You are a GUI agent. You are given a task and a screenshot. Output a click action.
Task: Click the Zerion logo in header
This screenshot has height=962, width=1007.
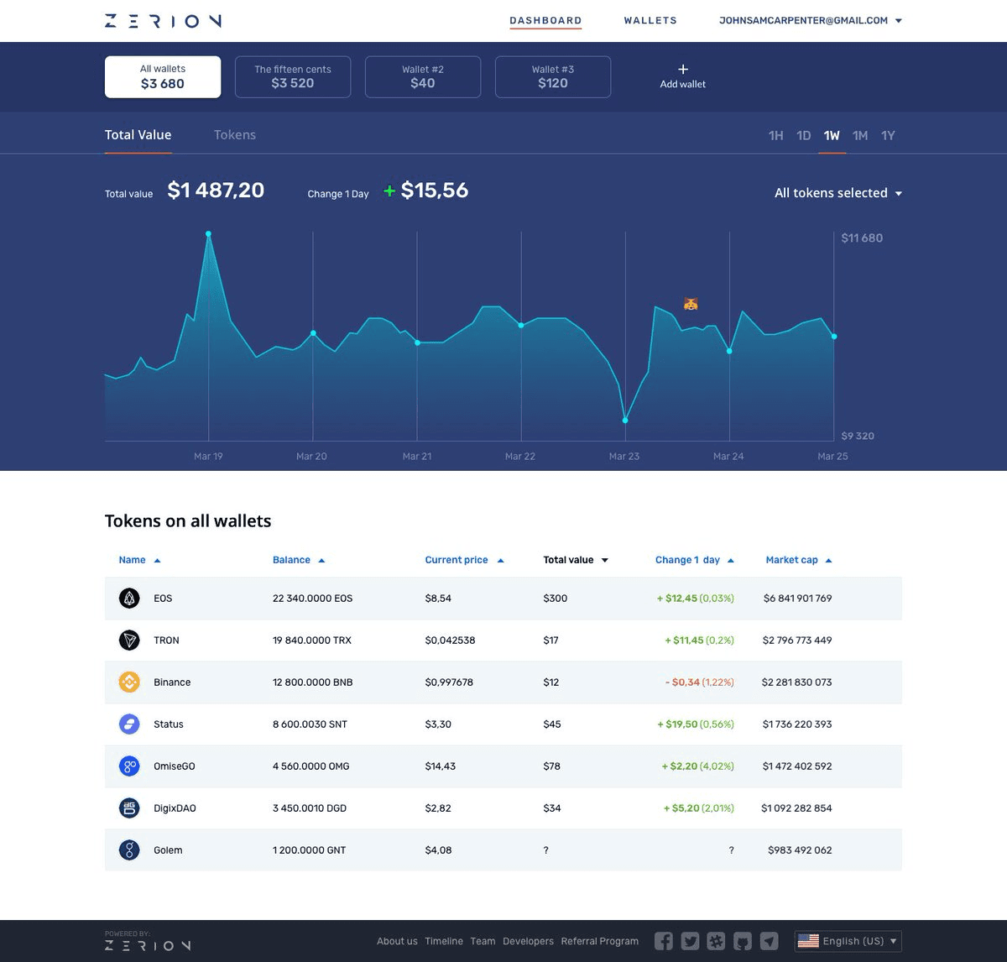pos(163,21)
